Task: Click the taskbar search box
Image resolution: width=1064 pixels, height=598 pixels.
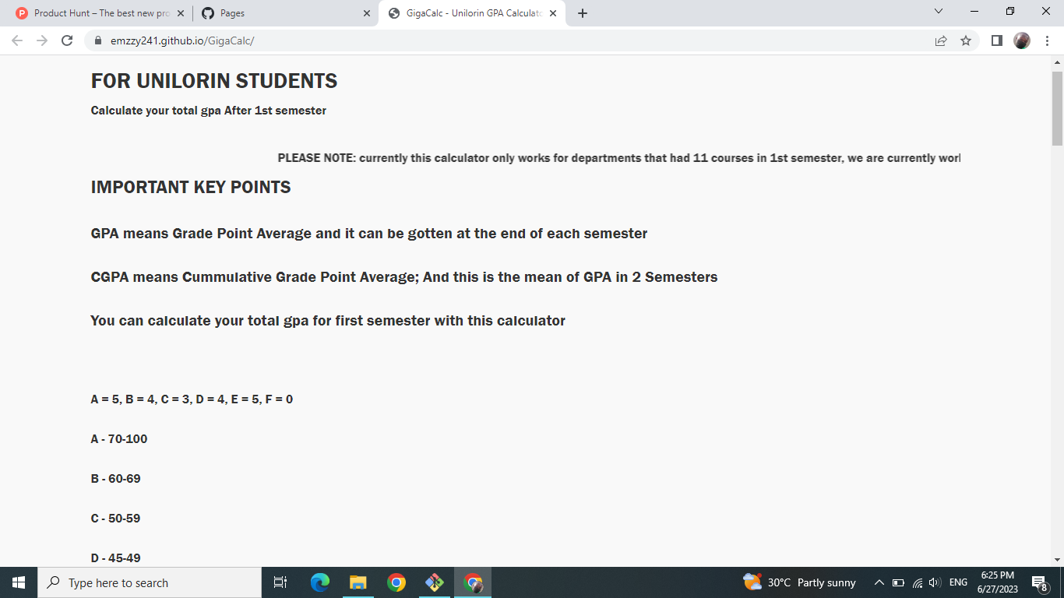Action: 150,582
